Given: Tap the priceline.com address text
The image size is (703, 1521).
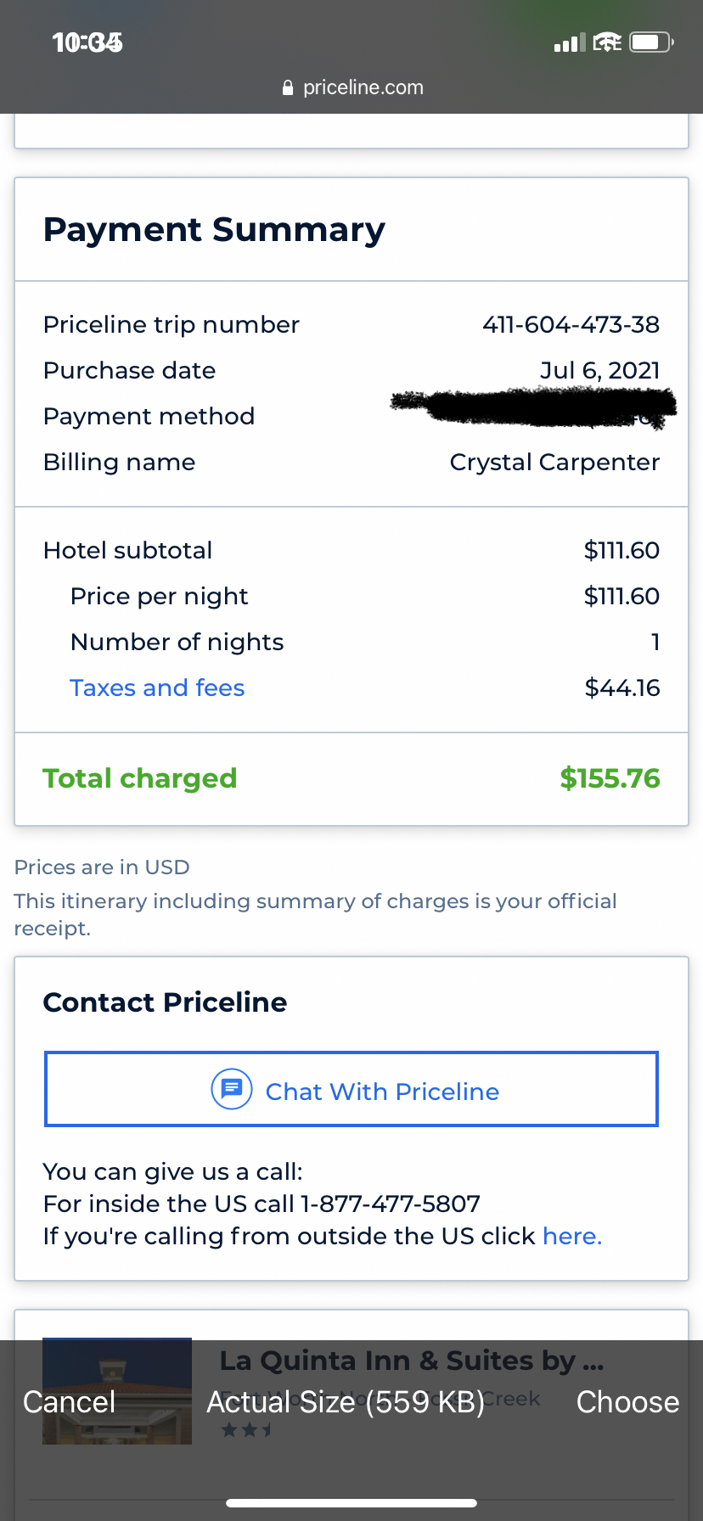Looking at the screenshot, I should (363, 87).
